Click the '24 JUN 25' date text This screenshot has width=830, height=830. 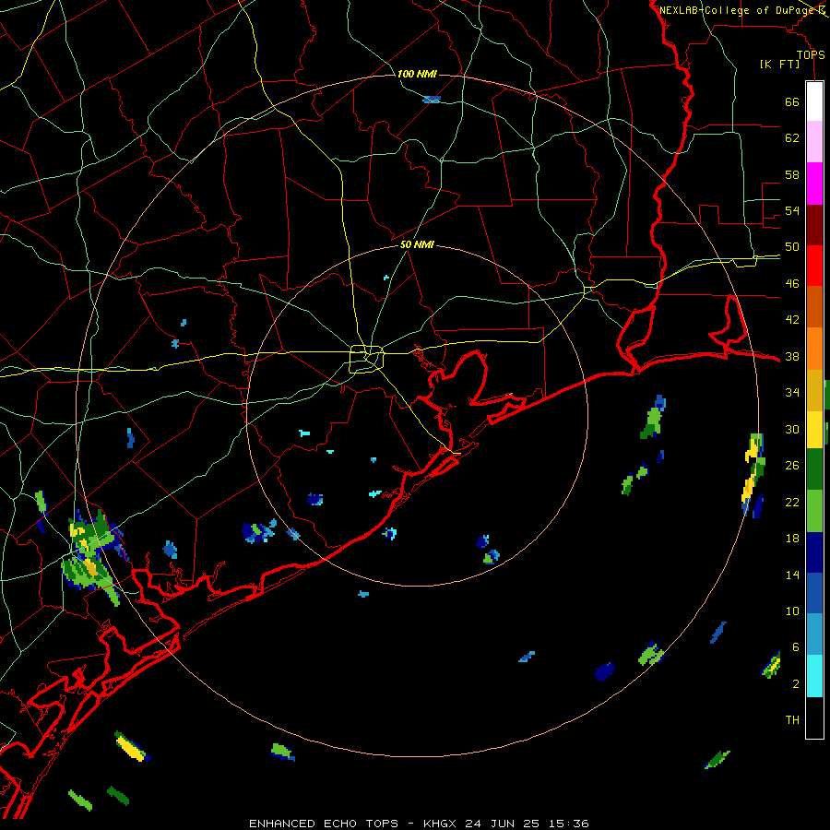click(x=502, y=824)
